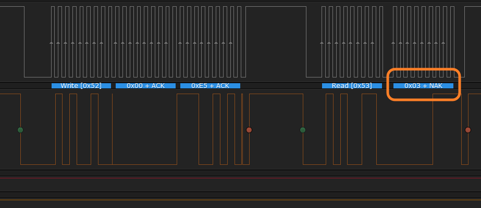
Task: Select the 0x00 + ACK decoded frame
Action: click(145, 86)
